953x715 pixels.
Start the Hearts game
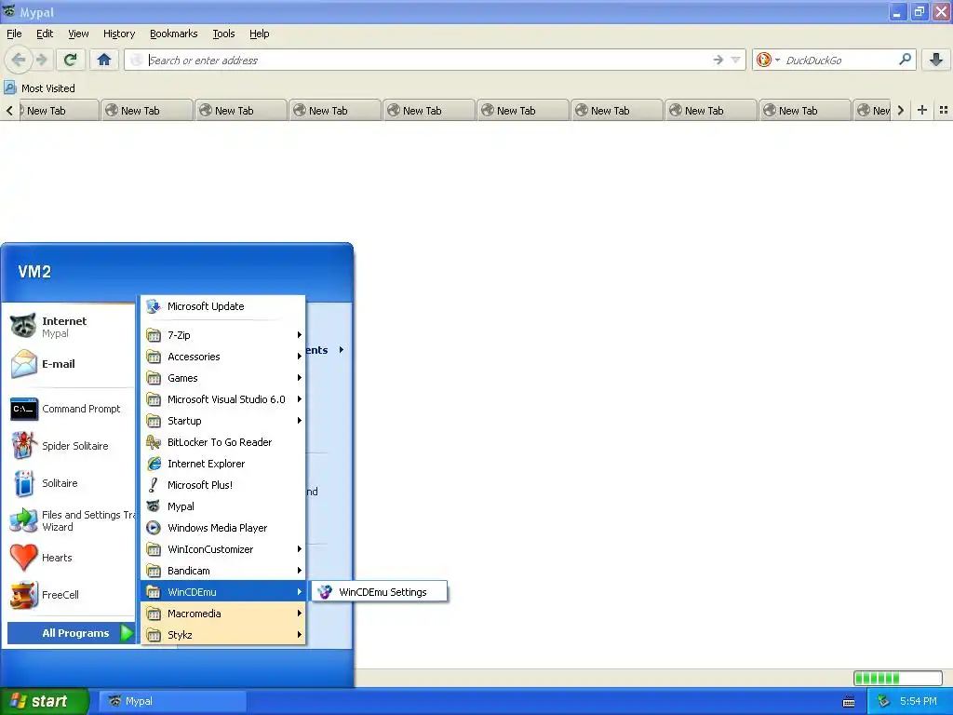(x=70, y=558)
